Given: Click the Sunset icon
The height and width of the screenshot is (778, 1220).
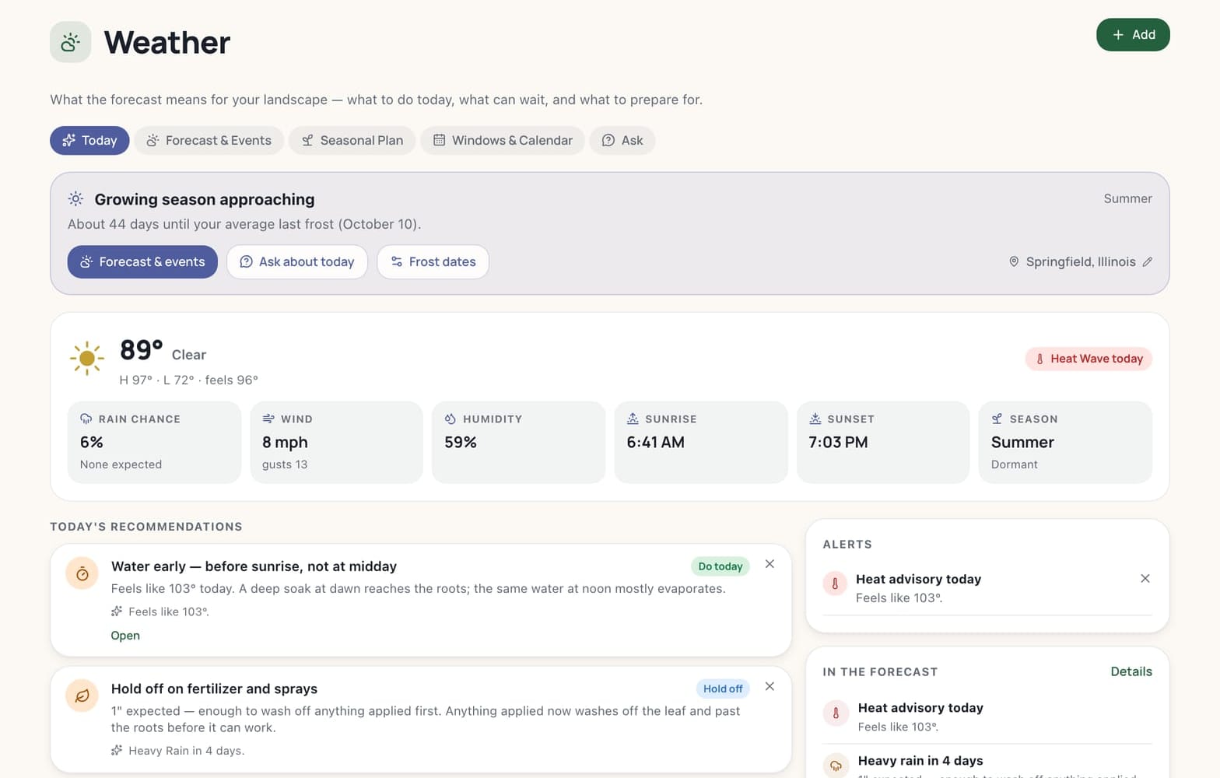Looking at the screenshot, I should [x=815, y=419].
